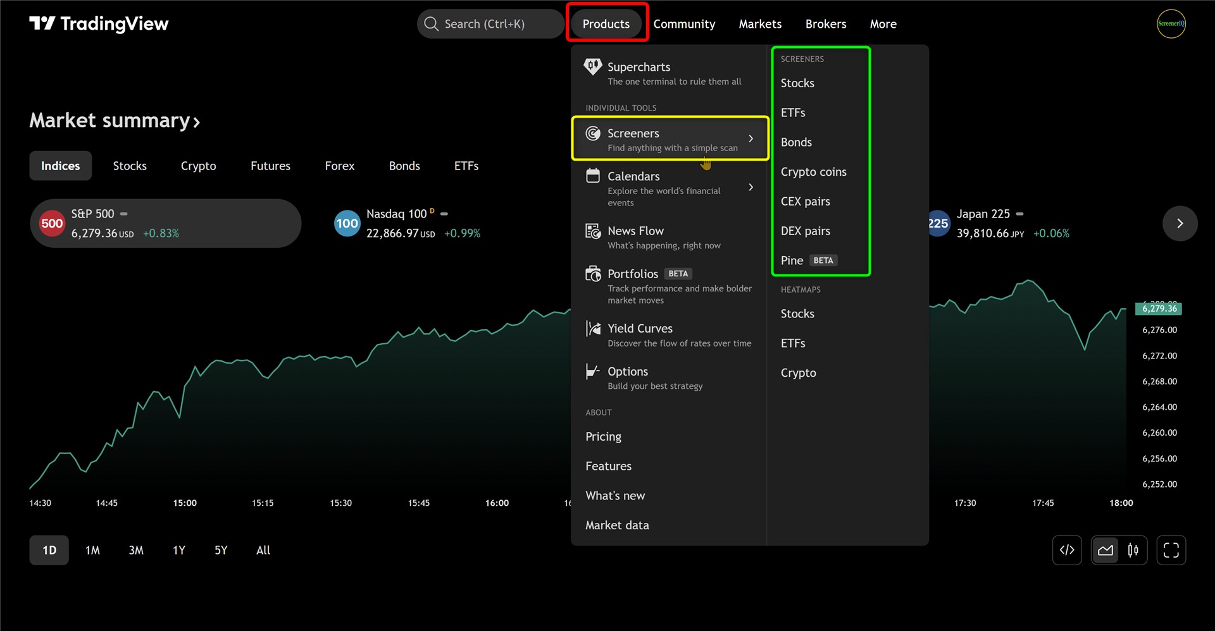Click the search input field
This screenshot has width=1215, height=631.
click(x=490, y=24)
